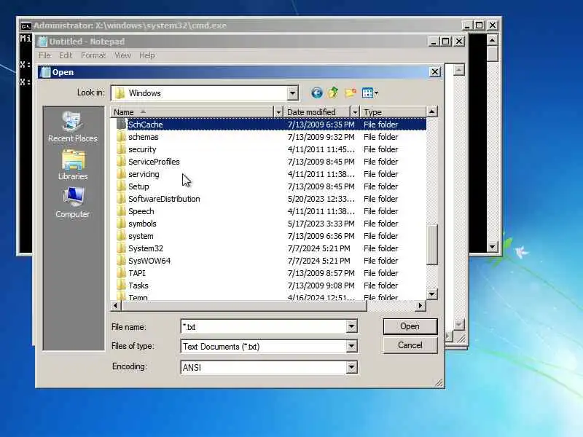
Task: Open the Edit menu in Notepad
Action: (66, 55)
